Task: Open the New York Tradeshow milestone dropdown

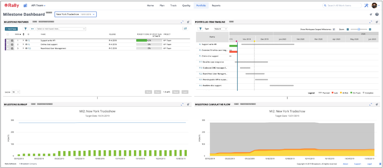Action: click(75, 14)
